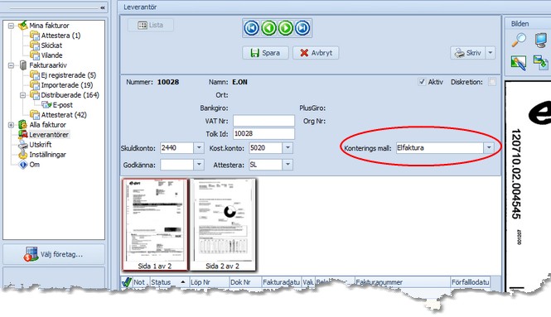Click the Spara button
Image resolution: width=551 pixels, height=317 pixels.
[265, 53]
